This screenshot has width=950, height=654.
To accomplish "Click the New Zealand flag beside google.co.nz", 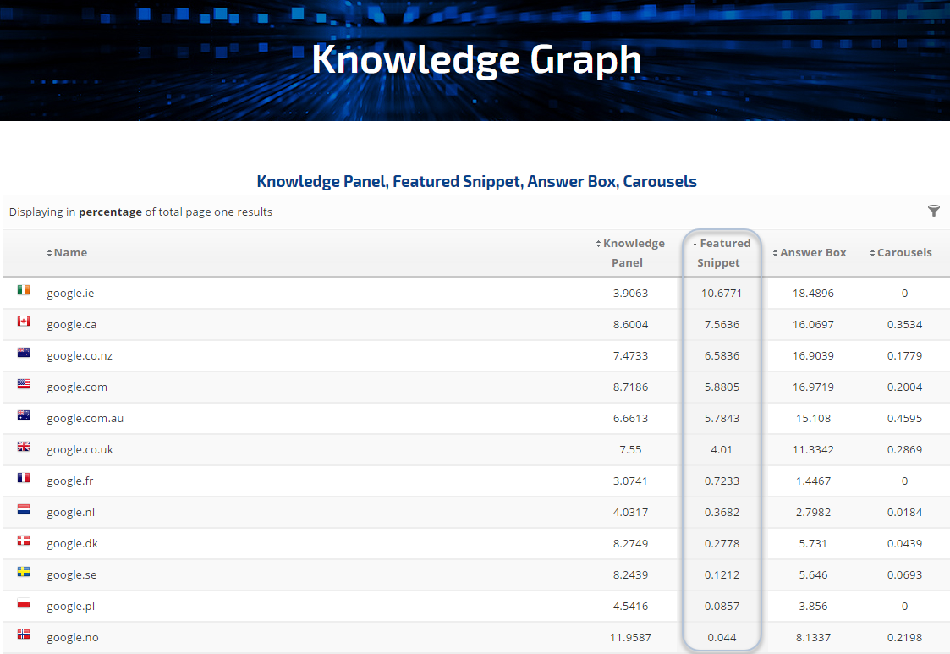I will [24, 353].
